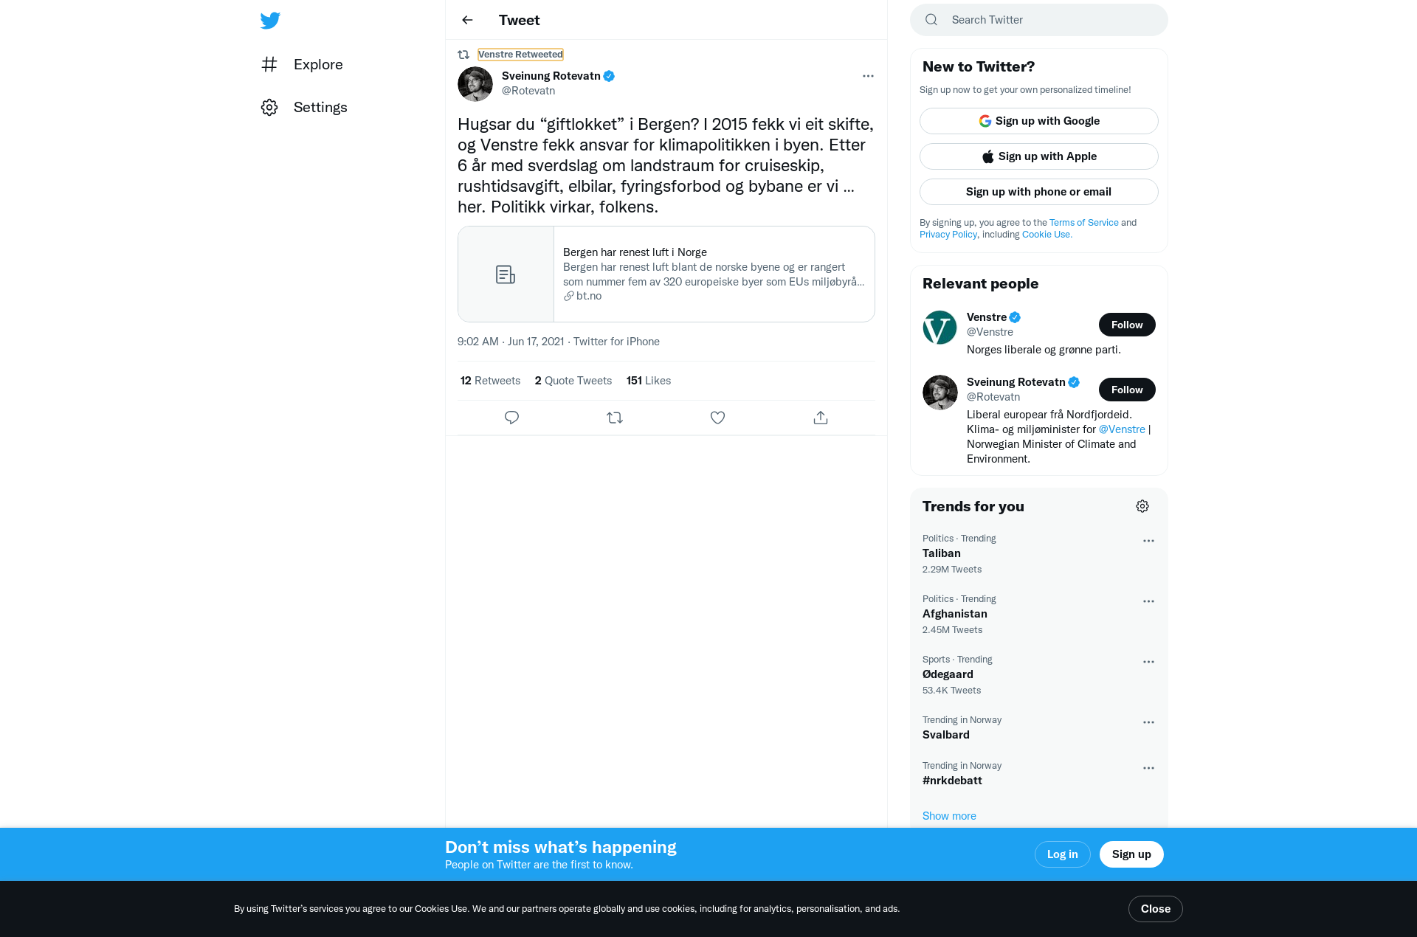View the 12 Retweets list
1417x937 pixels.
(x=490, y=381)
